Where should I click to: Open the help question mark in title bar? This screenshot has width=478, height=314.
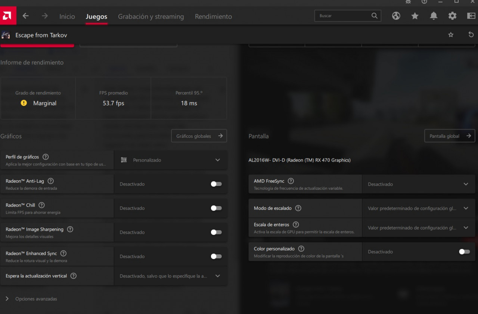click(x=424, y=2)
